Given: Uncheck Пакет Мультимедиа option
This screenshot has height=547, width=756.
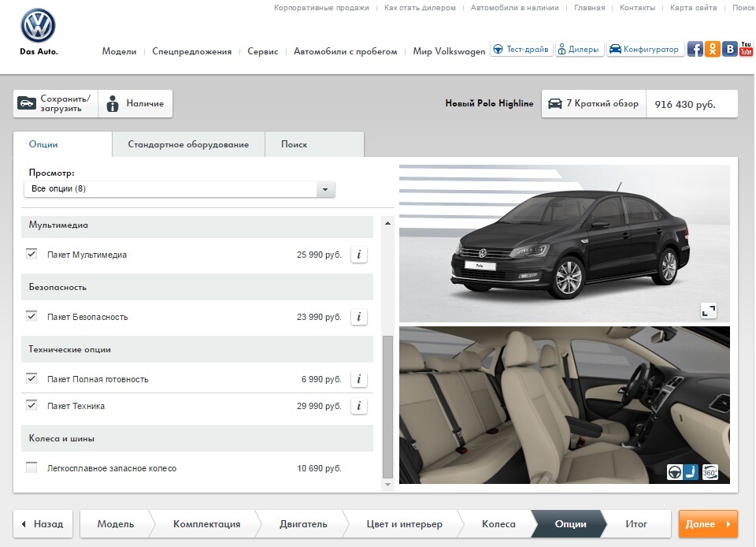Looking at the screenshot, I should [x=31, y=254].
